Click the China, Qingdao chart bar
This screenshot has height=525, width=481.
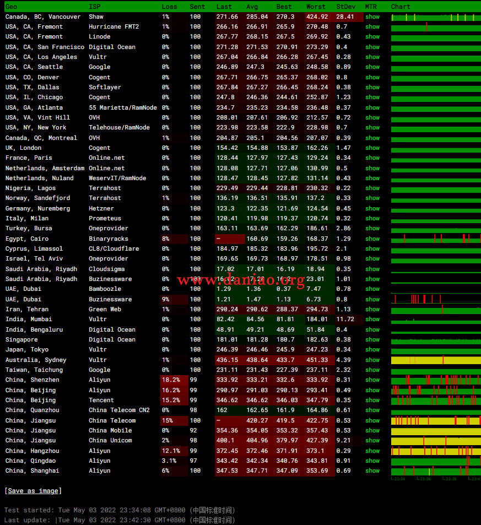(436, 461)
